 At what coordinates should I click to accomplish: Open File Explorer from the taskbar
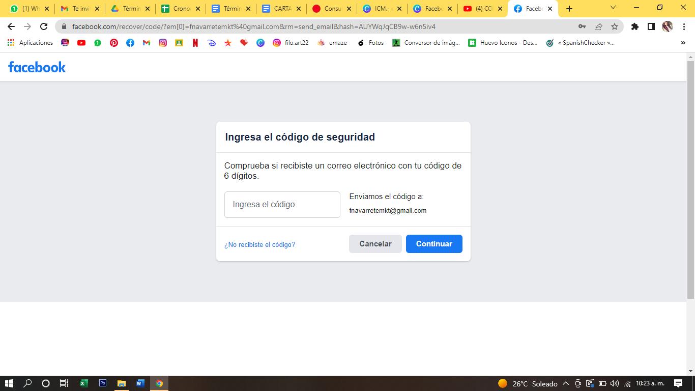tap(122, 383)
